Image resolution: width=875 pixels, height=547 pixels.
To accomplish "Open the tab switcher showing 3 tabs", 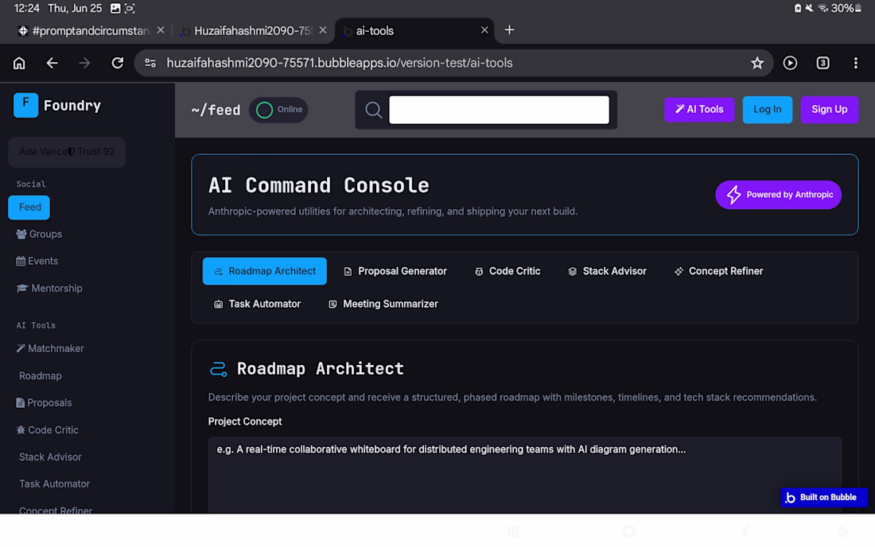I will pos(822,63).
